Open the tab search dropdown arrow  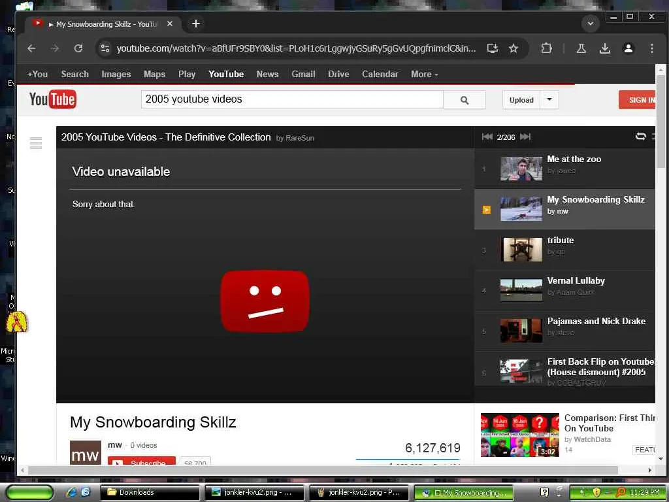591,24
